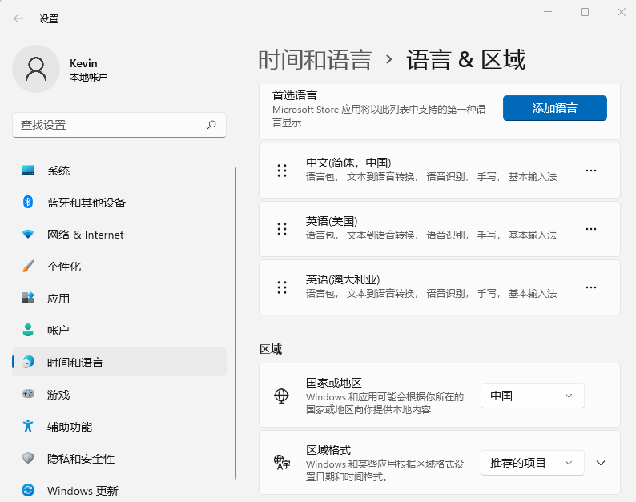Image resolution: width=636 pixels, height=502 pixels.
Task: Expand the 区域格式 section chevron
Action: (601, 463)
